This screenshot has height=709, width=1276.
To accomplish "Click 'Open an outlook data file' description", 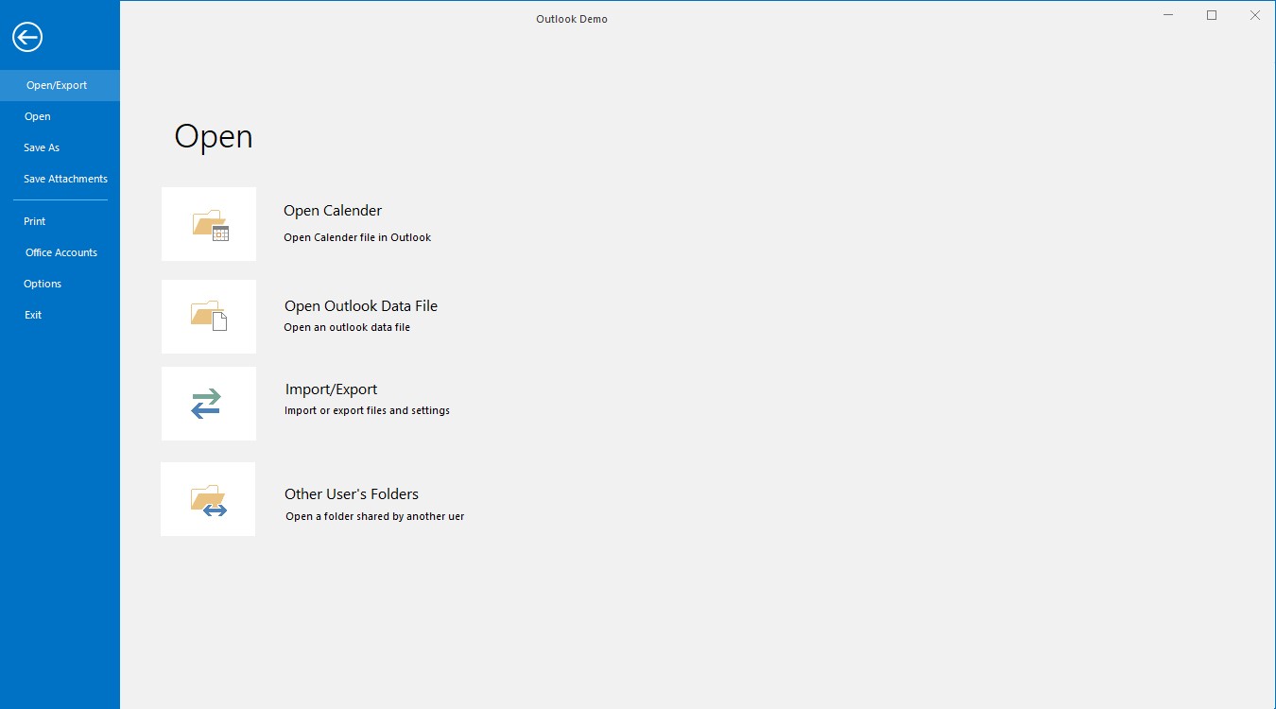I will pyautogui.click(x=347, y=327).
